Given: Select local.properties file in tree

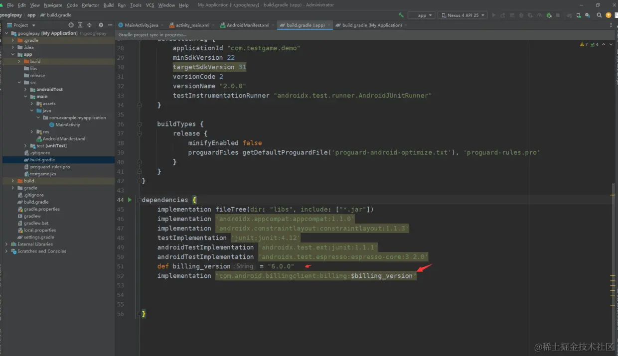Looking at the screenshot, I should (x=40, y=230).
